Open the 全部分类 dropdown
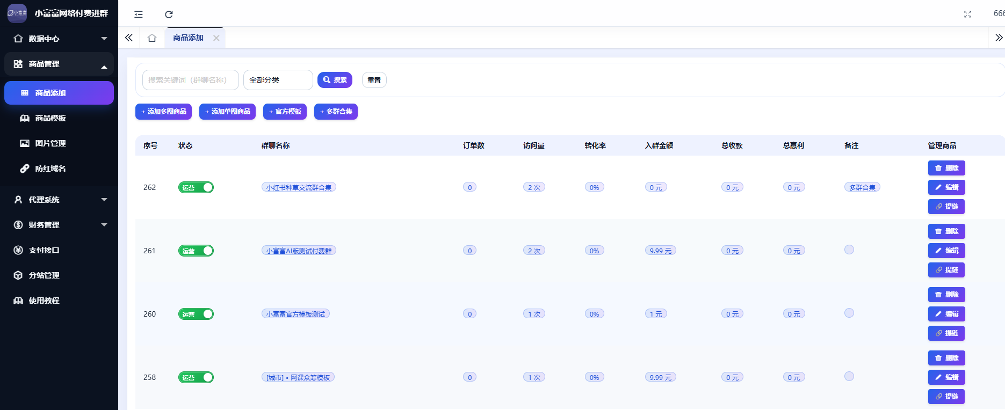The width and height of the screenshot is (1005, 410). tap(278, 80)
